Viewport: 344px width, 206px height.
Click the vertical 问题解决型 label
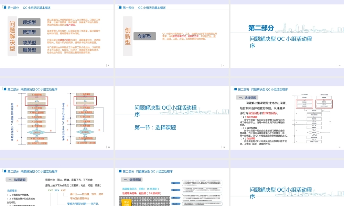12,36
